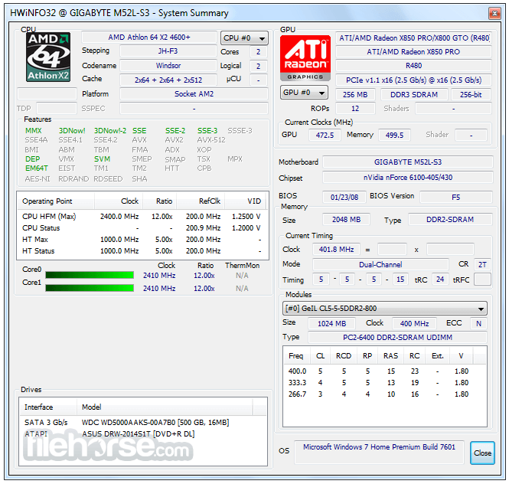Click the Radeon X850 PRO/X800 GTO field
Screen dimensions: 509x484
(x=413, y=38)
